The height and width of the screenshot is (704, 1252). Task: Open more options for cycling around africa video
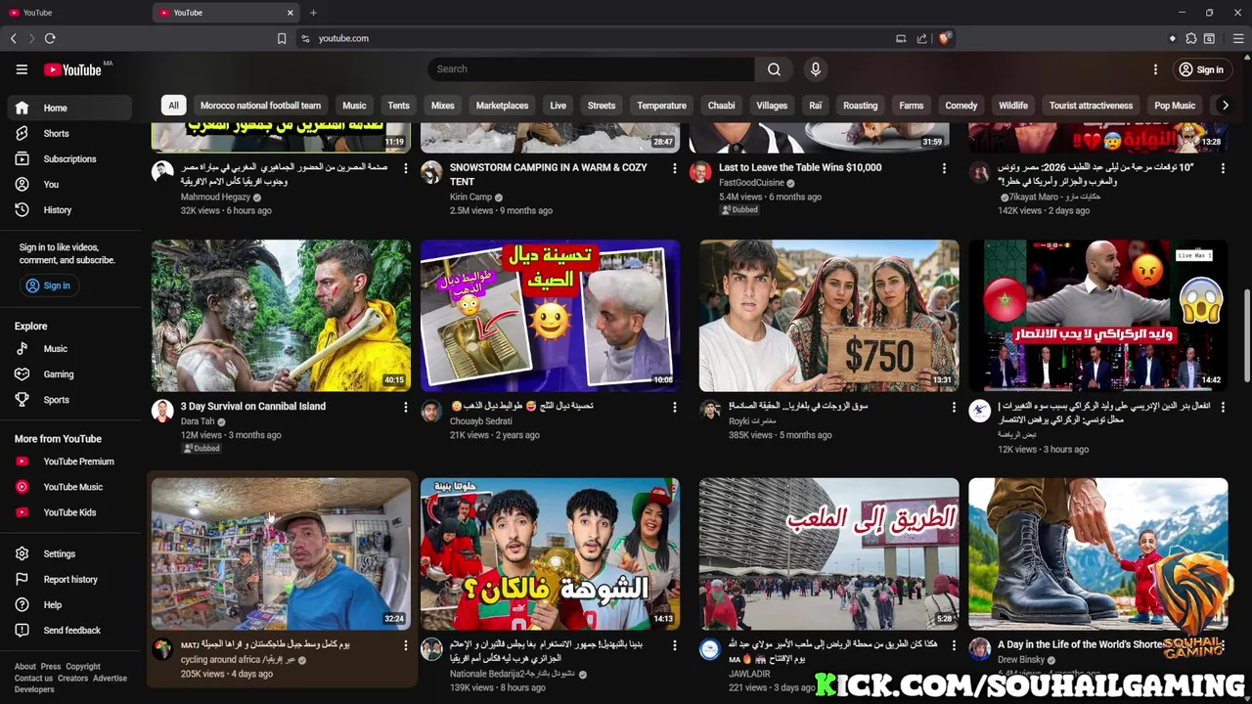pos(405,645)
